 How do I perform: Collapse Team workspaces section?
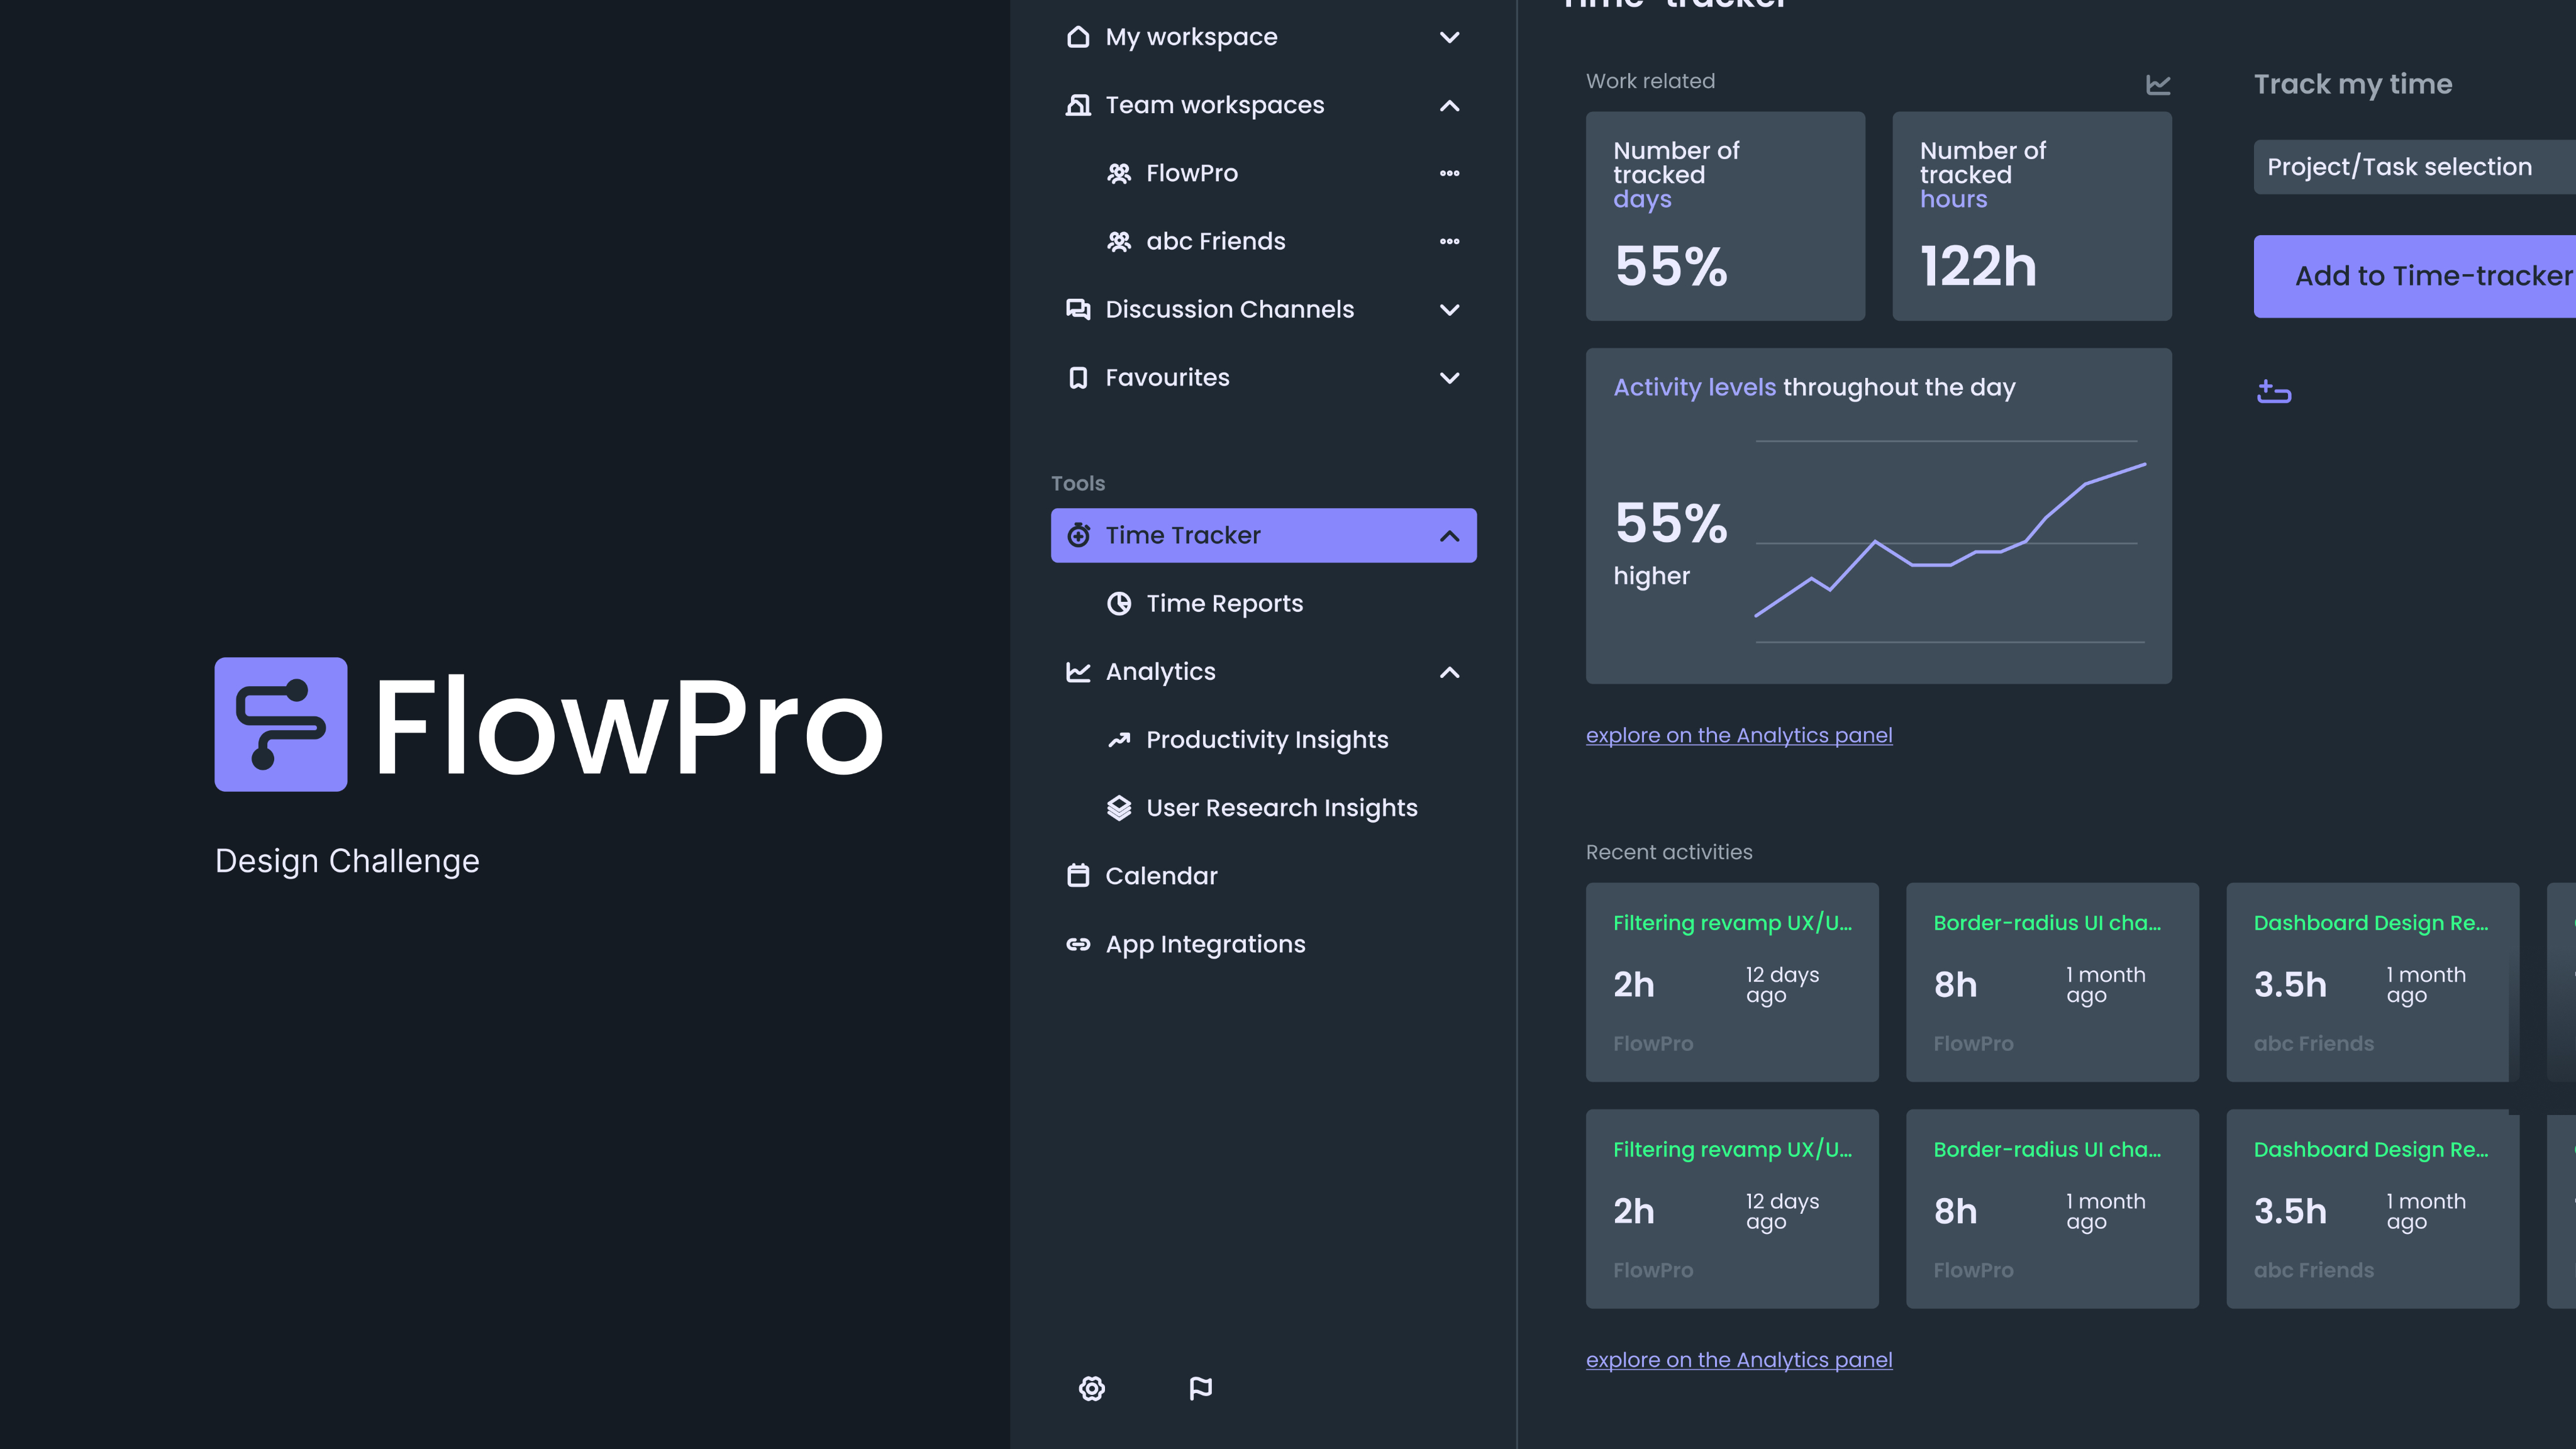pos(1449,105)
